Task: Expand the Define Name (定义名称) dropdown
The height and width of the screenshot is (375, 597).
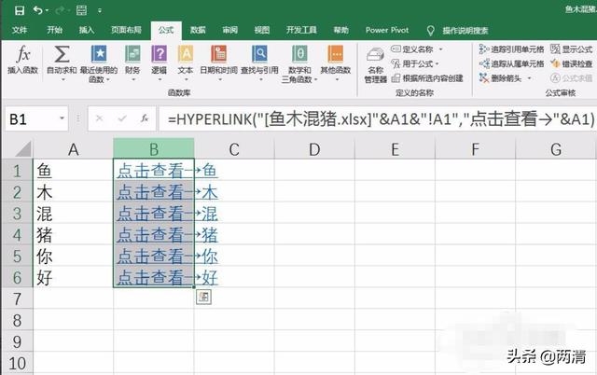Action: click(422, 49)
